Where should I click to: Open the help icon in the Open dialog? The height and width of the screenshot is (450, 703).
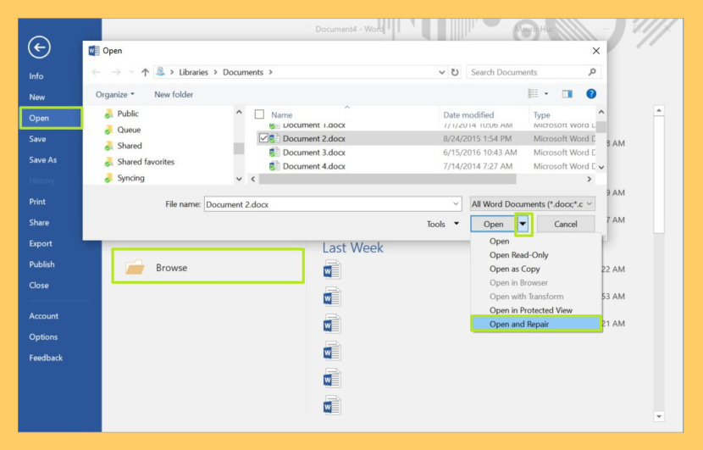591,94
